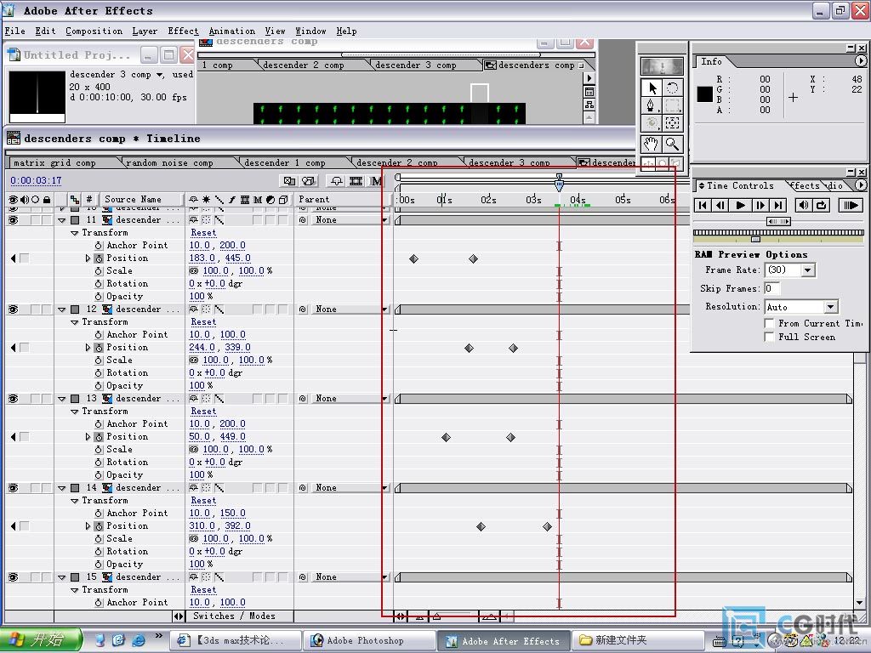Image resolution: width=871 pixels, height=653 pixels.
Task: Hide layer 13 with its eye switch
Action: pyautogui.click(x=14, y=400)
